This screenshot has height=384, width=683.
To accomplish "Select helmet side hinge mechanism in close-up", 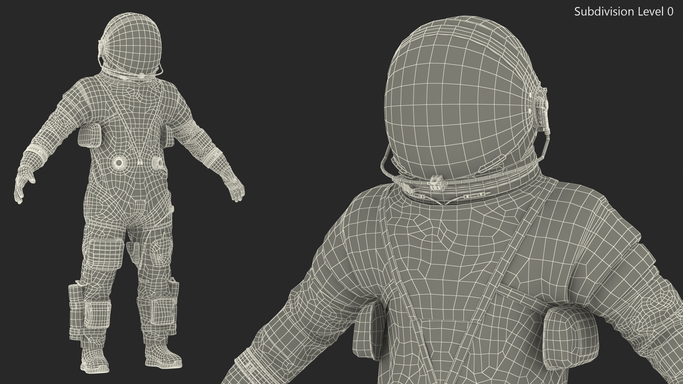I will coord(541,107).
